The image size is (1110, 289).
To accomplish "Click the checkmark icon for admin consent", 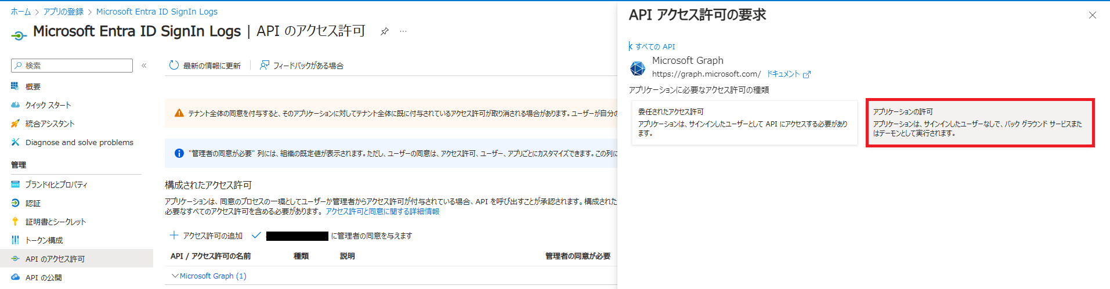I will click(256, 235).
